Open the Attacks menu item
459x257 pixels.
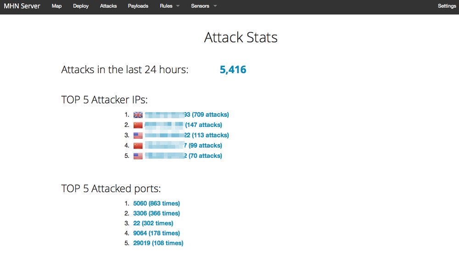point(108,6)
